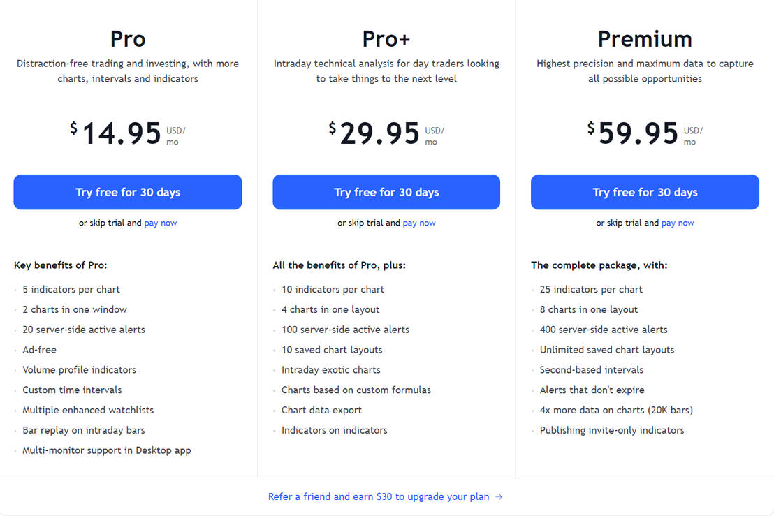Image resolution: width=774 pixels, height=516 pixels.
Task: Click 'Ad-free' in the Pro benefits list
Action: [39, 349]
